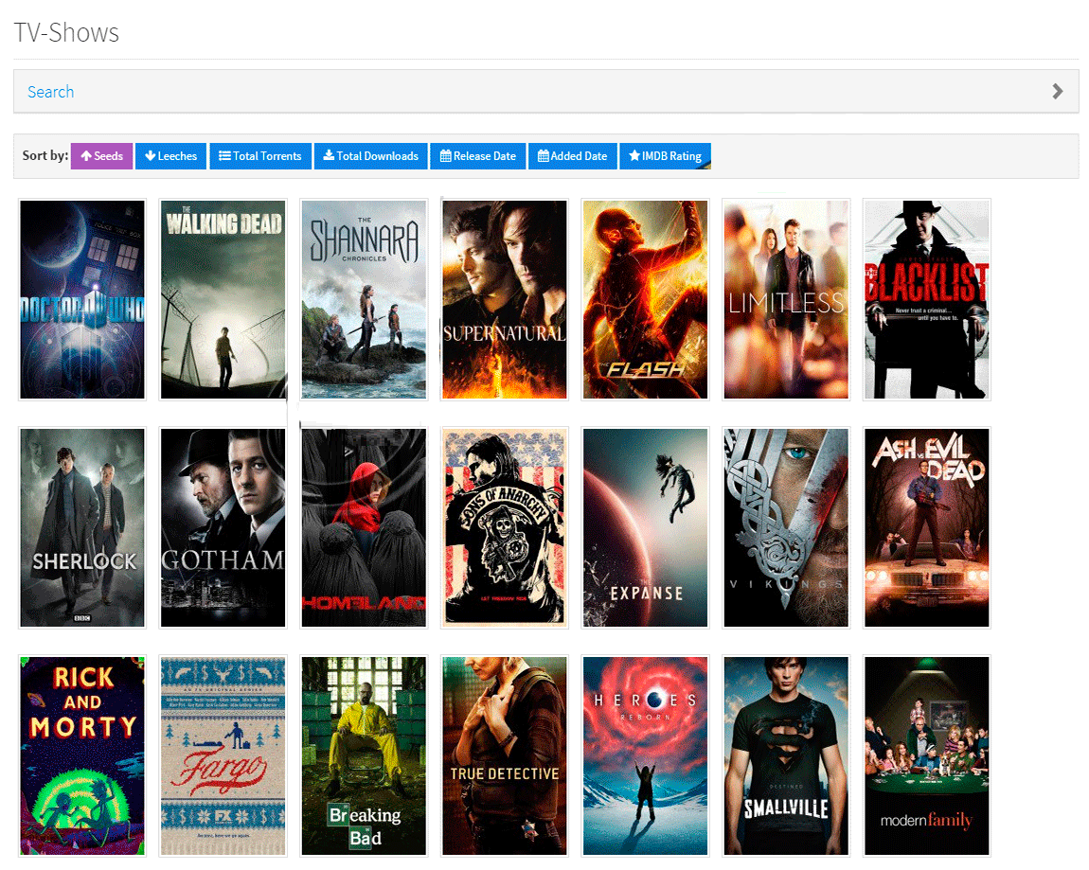This screenshot has height=870, width=1089.
Task: Open the Modern Family poster
Action: click(926, 756)
